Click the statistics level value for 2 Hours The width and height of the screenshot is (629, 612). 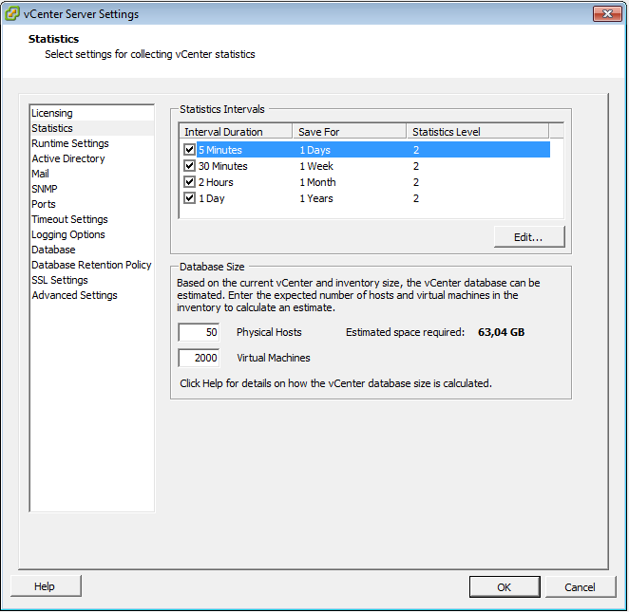pos(416,182)
